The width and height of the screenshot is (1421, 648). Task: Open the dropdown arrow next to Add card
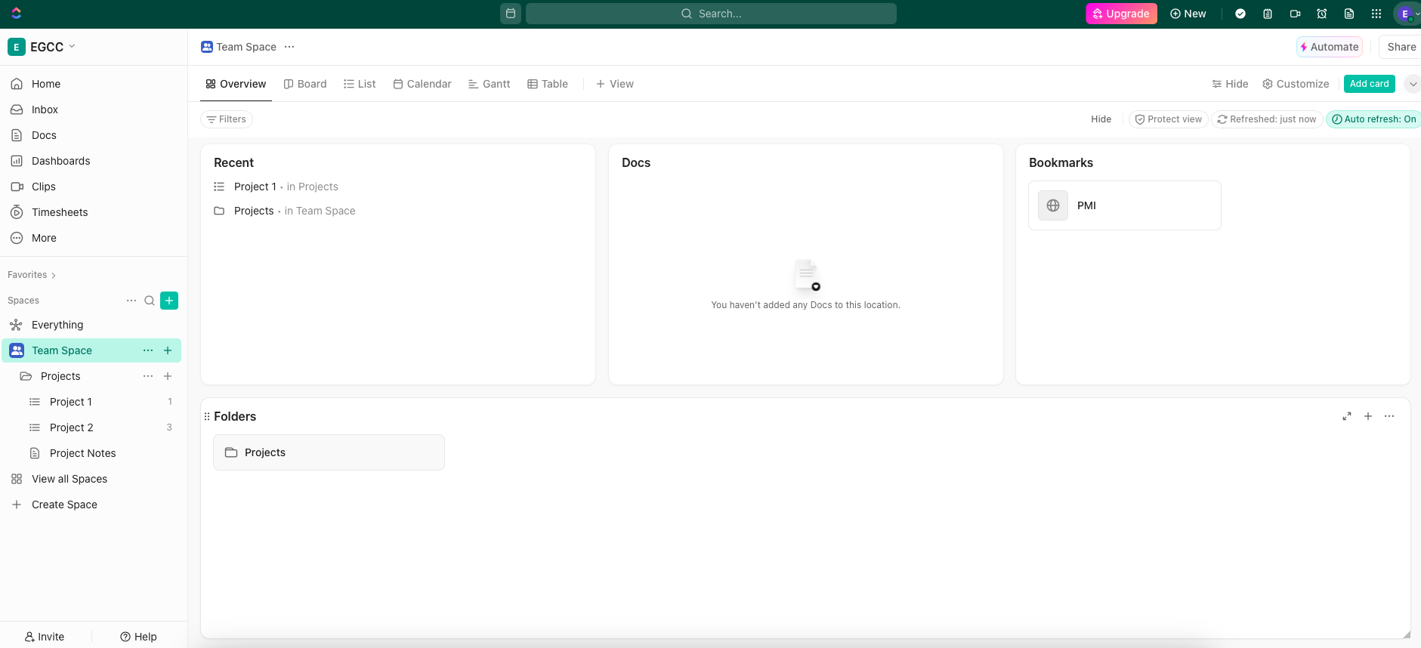point(1413,84)
